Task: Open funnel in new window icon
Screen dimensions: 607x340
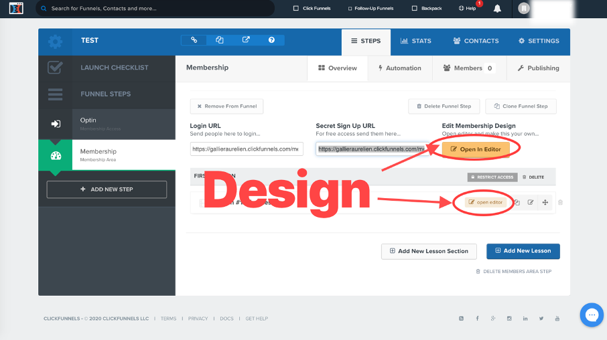Action: point(246,40)
